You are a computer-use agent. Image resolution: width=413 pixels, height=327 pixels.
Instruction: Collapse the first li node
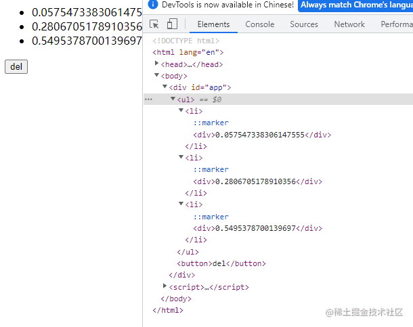(x=181, y=110)
